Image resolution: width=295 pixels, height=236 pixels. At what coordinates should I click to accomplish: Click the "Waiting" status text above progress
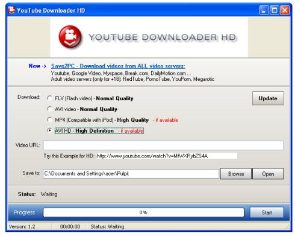tap(49, 194)
